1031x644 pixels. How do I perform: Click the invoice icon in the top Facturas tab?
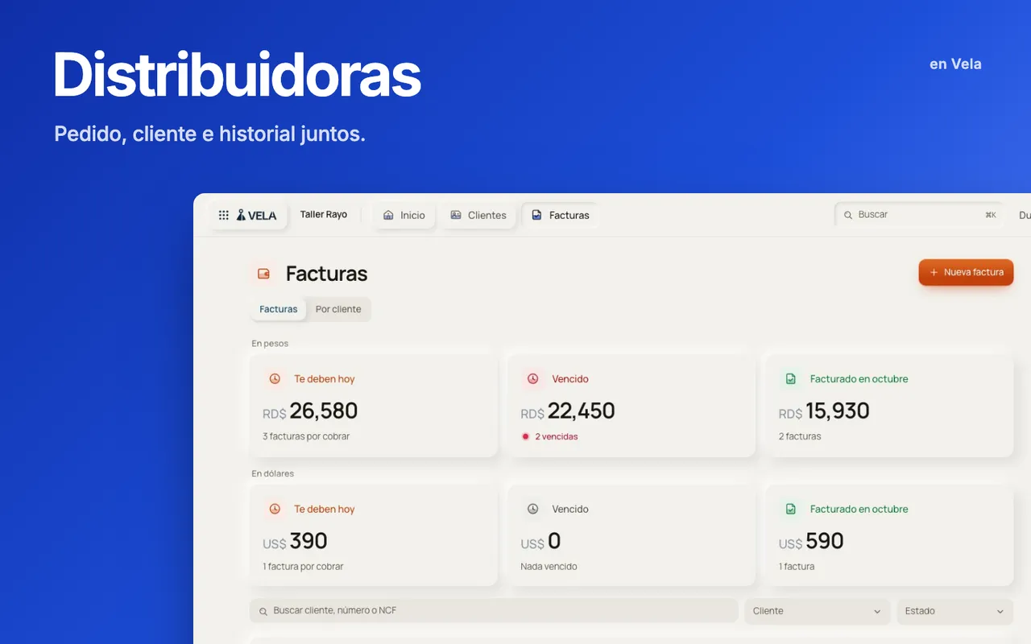(x=536, y=215)
